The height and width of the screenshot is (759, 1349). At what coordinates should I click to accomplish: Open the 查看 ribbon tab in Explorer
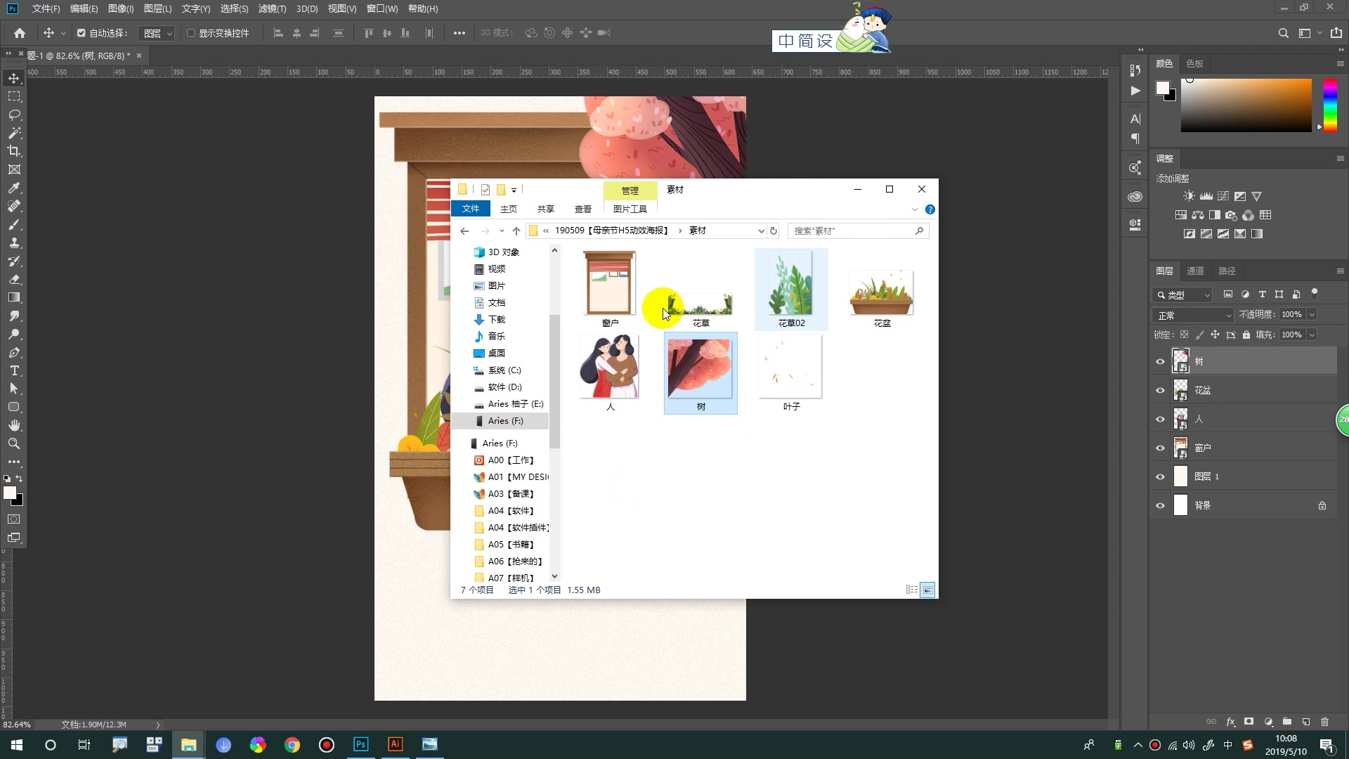[583, 209]
